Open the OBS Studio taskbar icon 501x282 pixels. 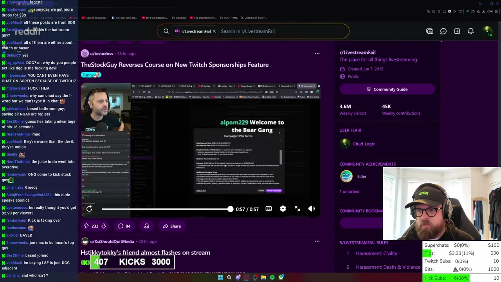pos(255,278)
